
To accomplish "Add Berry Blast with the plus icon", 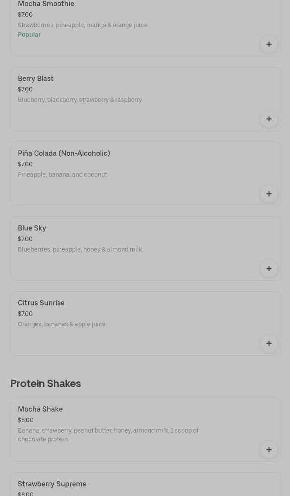I will click(269, 119).
